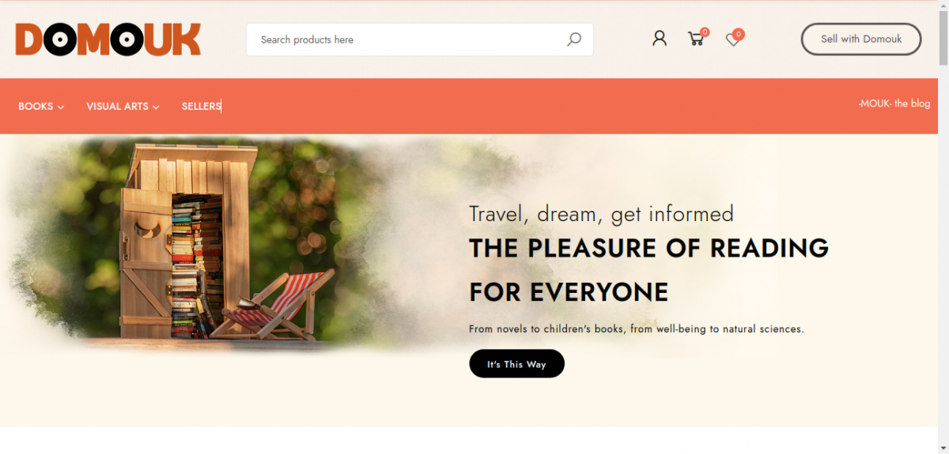Click the Sell with Domouk button
The image size is (949, 454).
click(861, 39)
